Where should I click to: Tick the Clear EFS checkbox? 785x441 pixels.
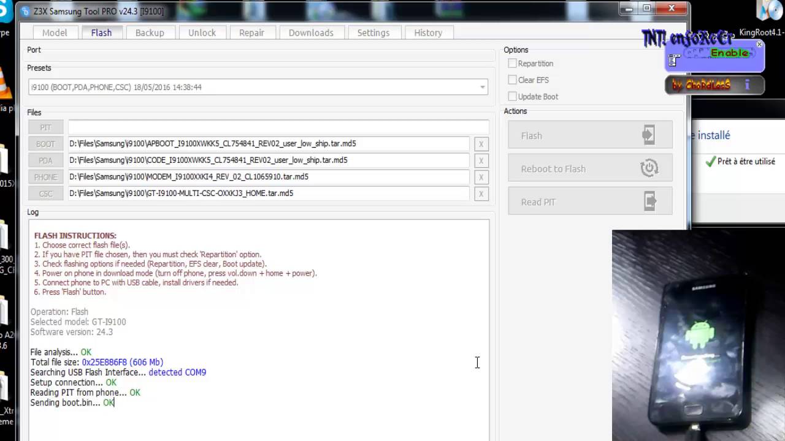(512, 80)
